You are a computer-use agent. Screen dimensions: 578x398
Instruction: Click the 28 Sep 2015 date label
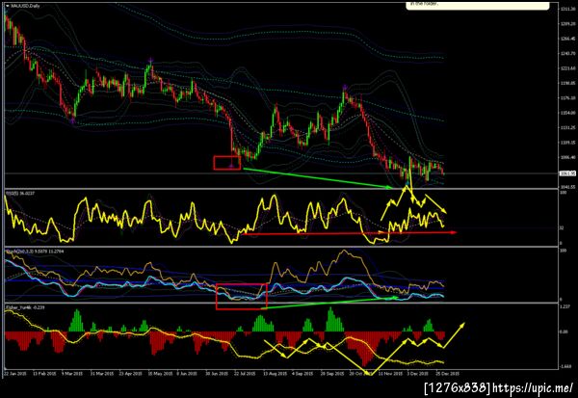[x=331, y=373]
